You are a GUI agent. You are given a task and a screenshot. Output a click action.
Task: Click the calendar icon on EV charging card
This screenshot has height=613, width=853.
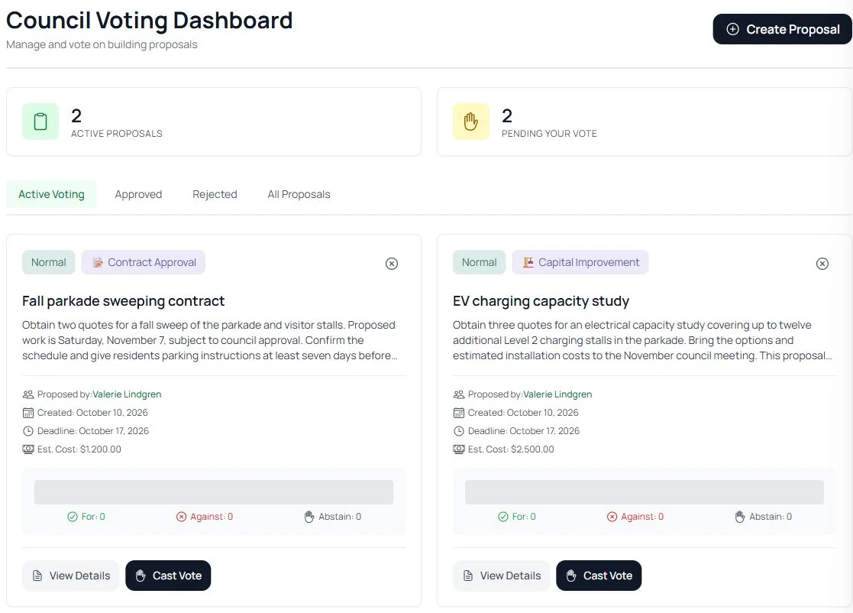[x=459, y=413]
